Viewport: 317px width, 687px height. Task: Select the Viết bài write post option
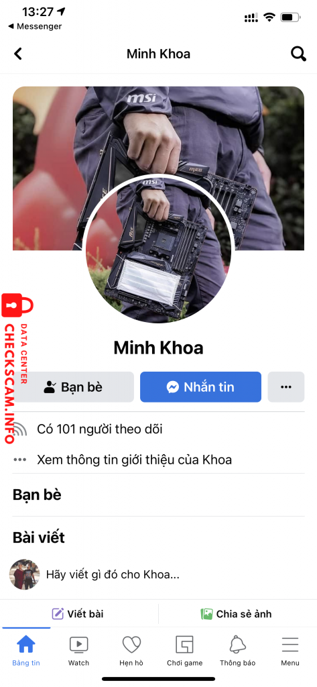click(x=79, y=613)
